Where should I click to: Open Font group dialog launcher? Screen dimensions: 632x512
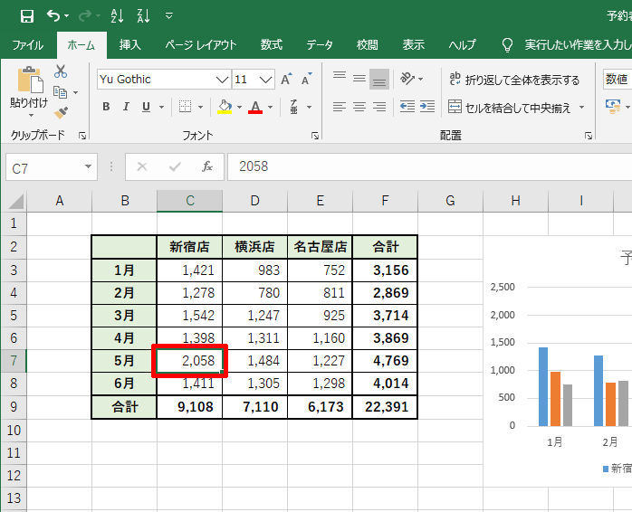[x=315, y=136]
